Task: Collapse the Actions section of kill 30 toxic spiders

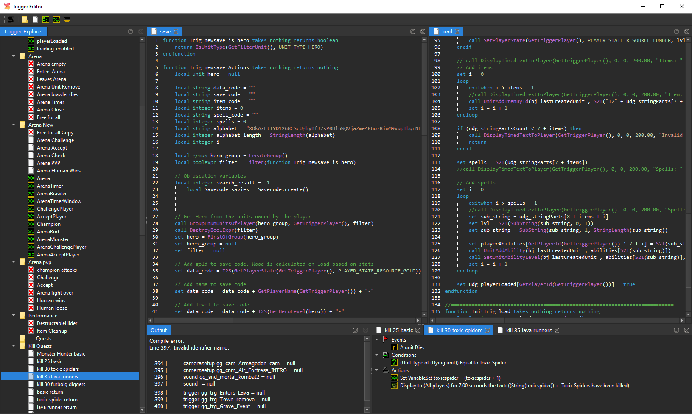Action: coord(377,370)
